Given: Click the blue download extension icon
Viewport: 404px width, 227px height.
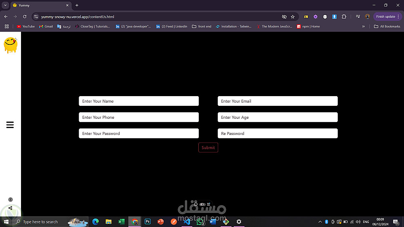Looking at the screenshot, I should pyautogui.click(x=335, y=17).
